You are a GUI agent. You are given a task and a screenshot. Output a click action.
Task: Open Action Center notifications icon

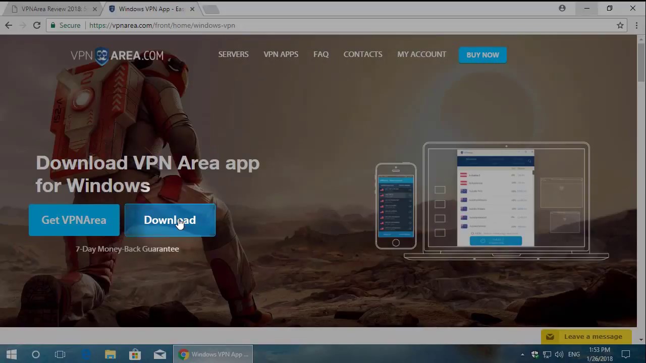coord(626,354)
